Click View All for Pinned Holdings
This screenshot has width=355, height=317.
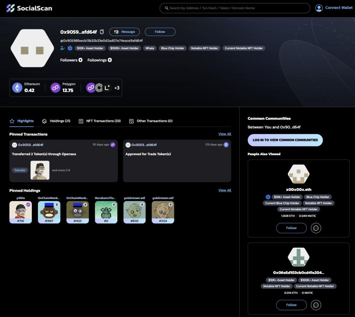pyautogui.click(x=224, y=191)
